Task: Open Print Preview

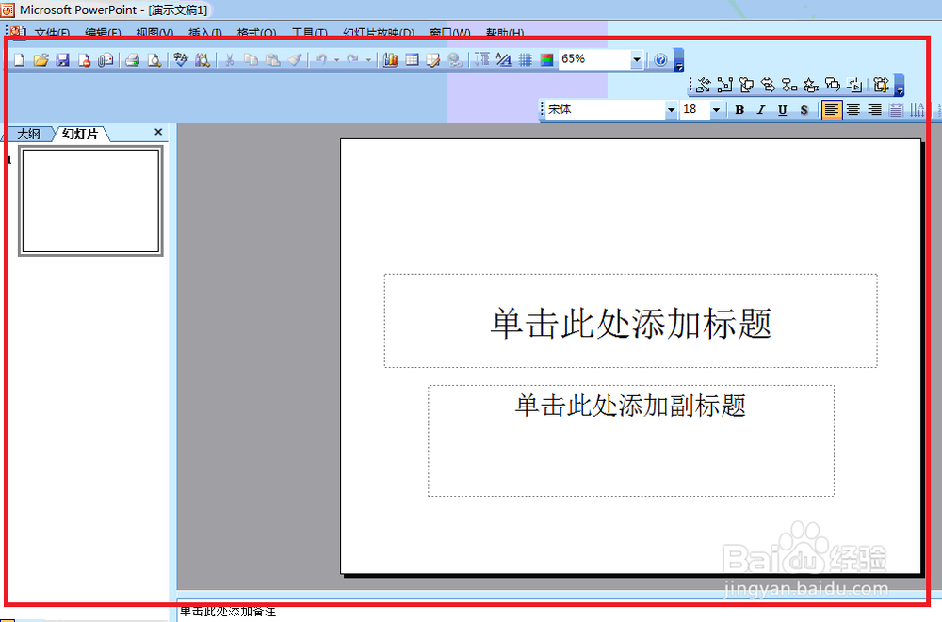Action: point(156,59)
